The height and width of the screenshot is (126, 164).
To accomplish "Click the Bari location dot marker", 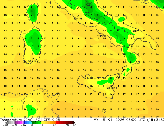I will 136,29.
